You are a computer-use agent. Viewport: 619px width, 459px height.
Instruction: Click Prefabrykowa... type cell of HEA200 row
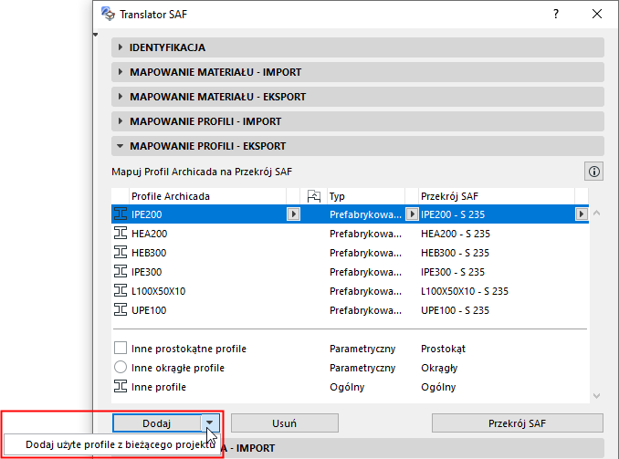pos(365,234)
